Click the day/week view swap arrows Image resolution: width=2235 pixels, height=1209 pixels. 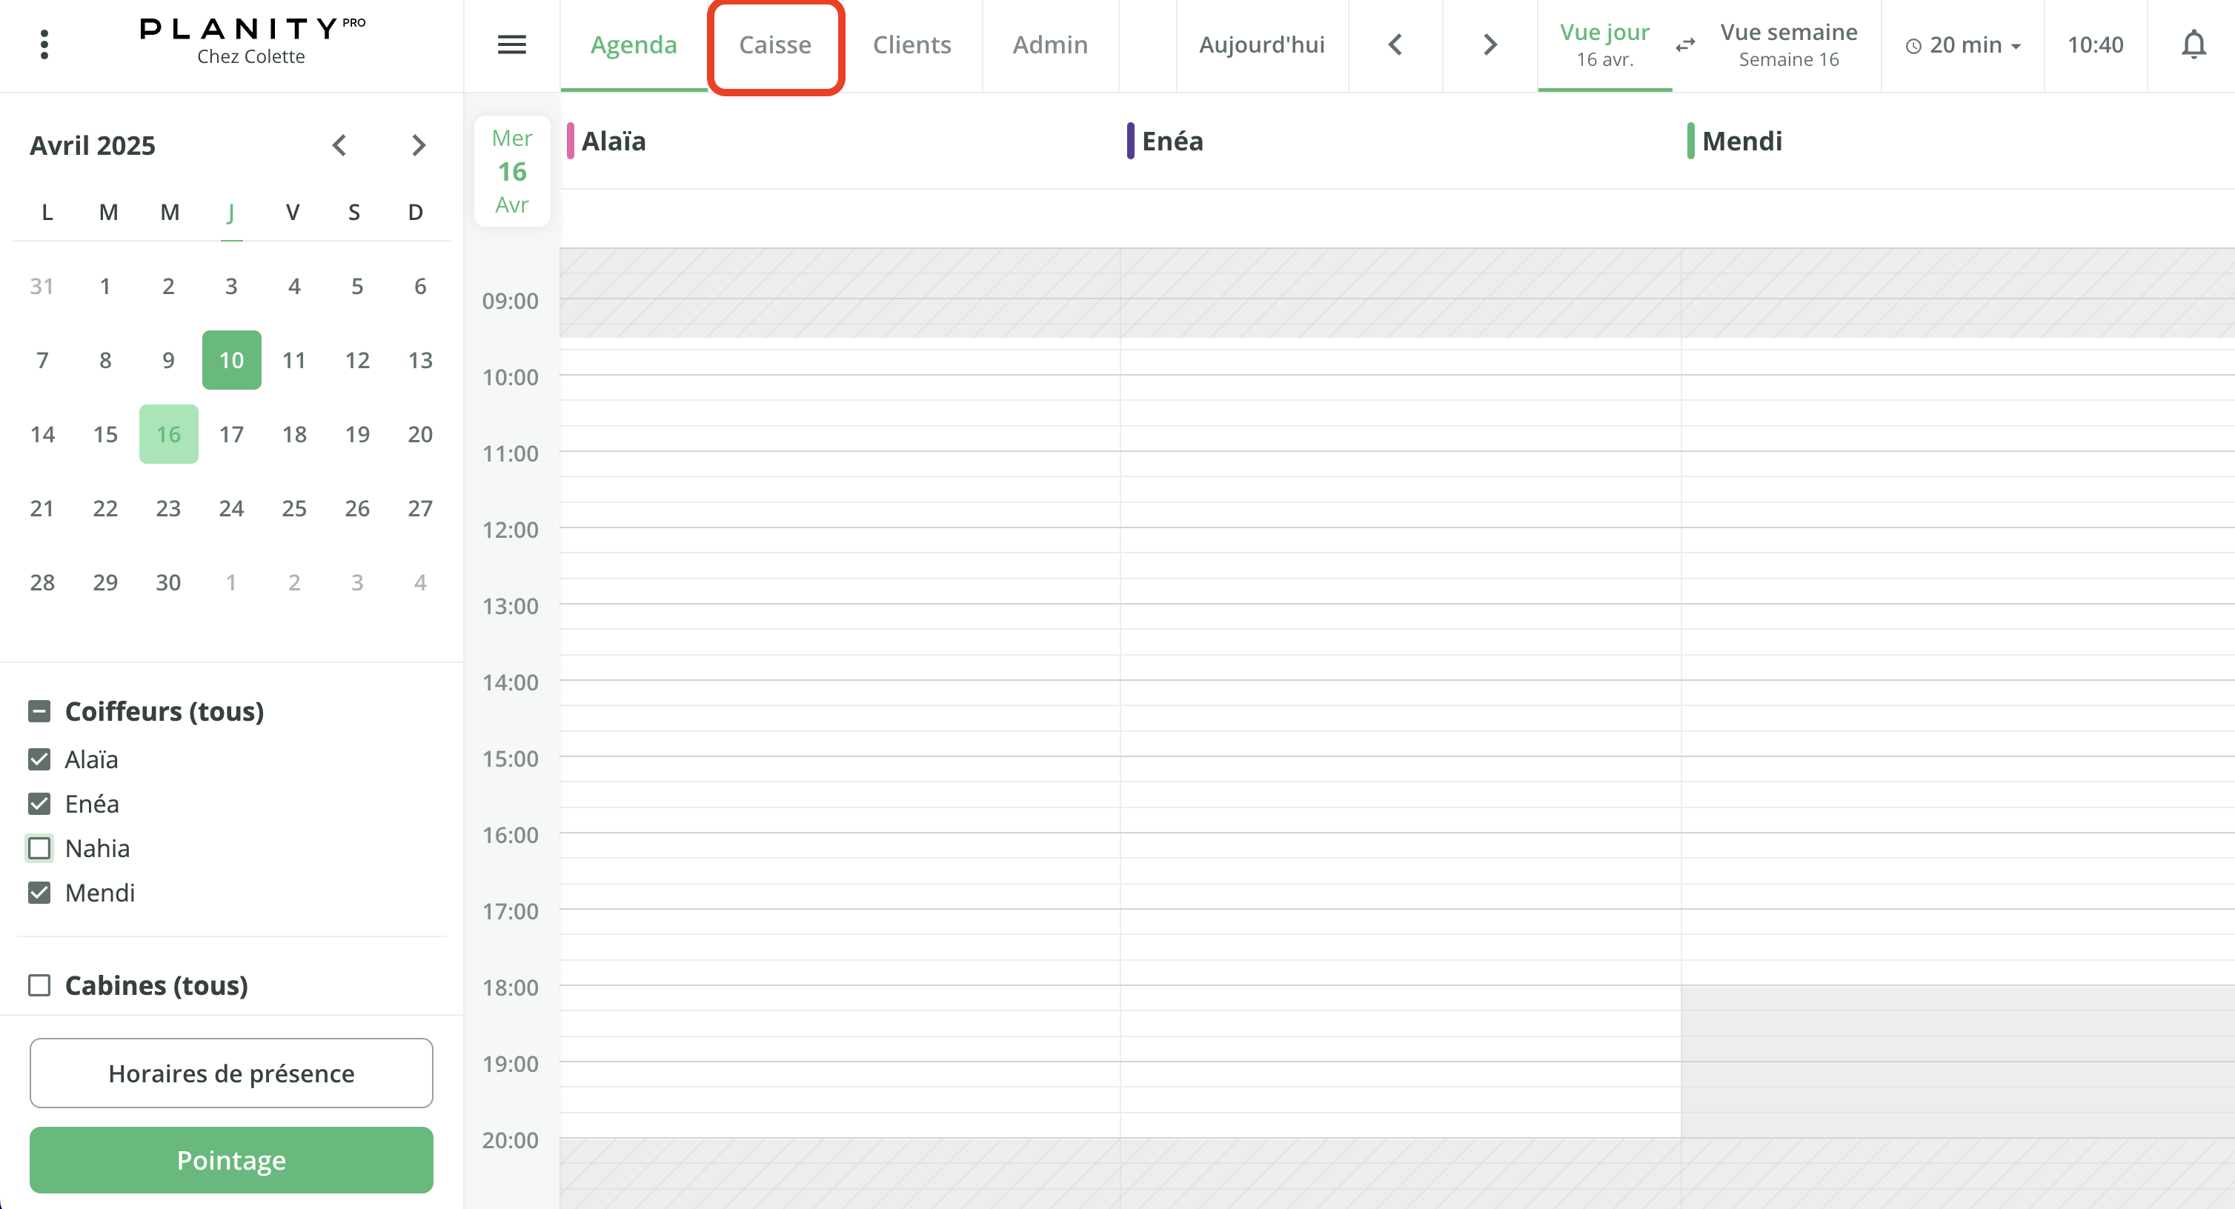tap(1685, 44)
